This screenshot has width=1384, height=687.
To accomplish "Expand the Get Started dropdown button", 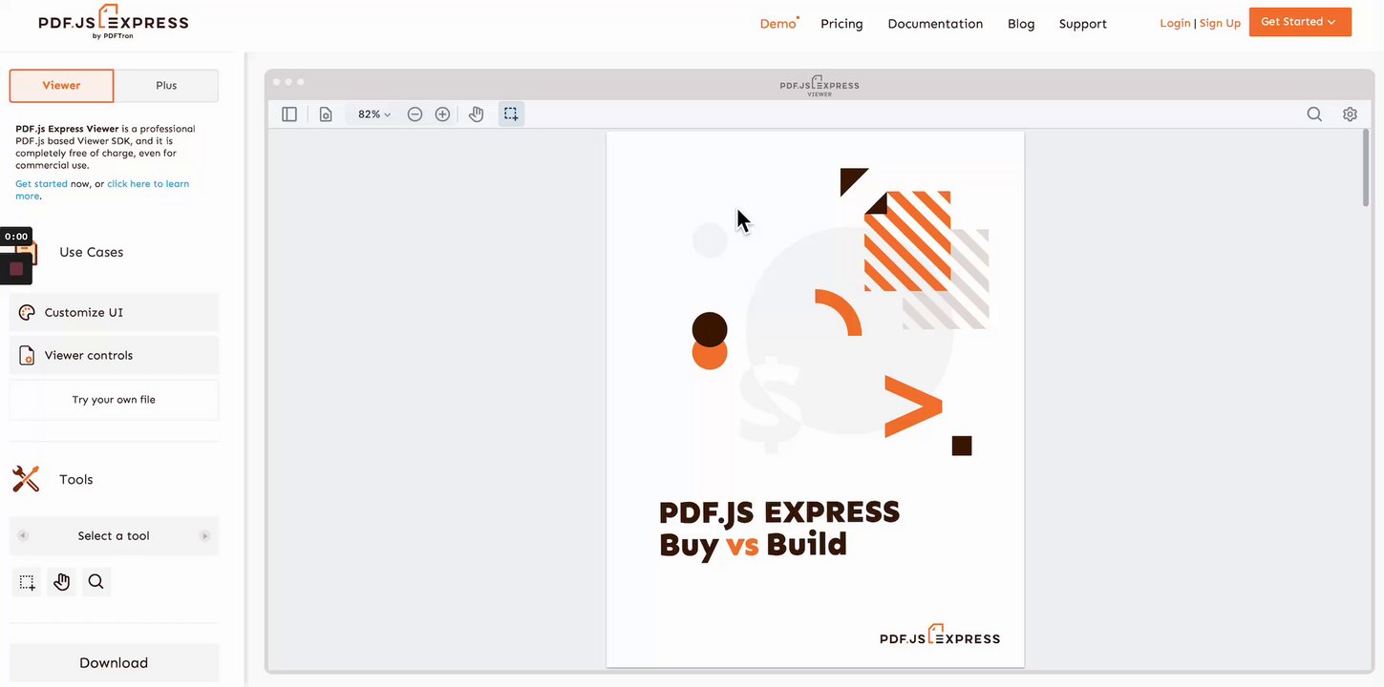I will 1300,22.
